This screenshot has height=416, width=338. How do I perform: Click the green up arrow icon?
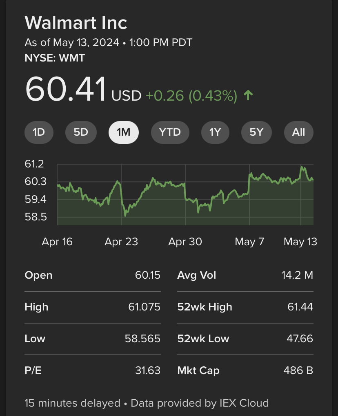(248, 95)
